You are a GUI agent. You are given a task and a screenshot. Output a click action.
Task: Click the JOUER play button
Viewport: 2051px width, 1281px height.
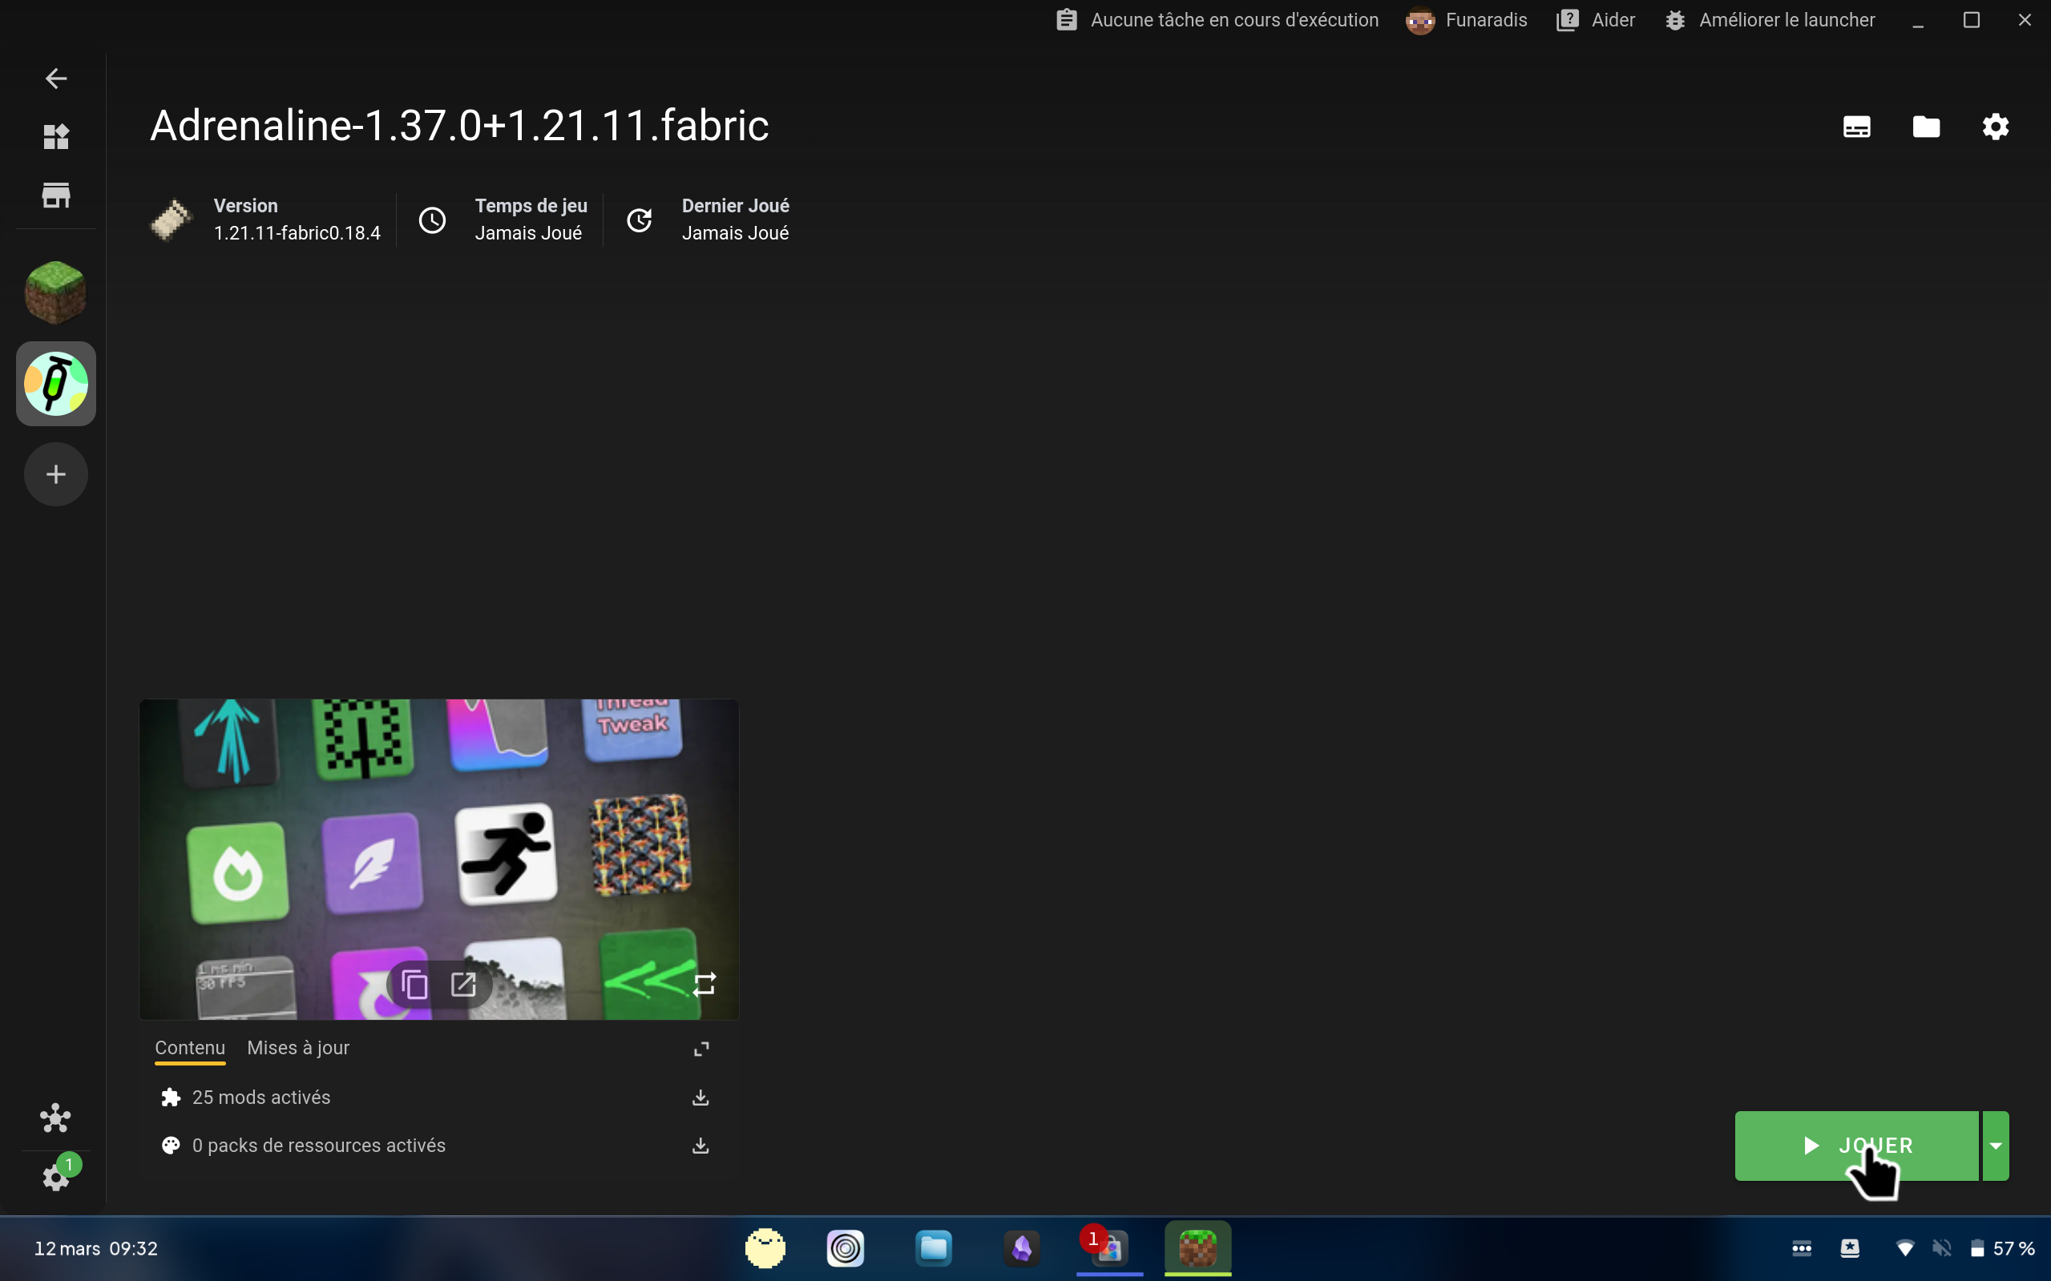click(1856, 1146)
